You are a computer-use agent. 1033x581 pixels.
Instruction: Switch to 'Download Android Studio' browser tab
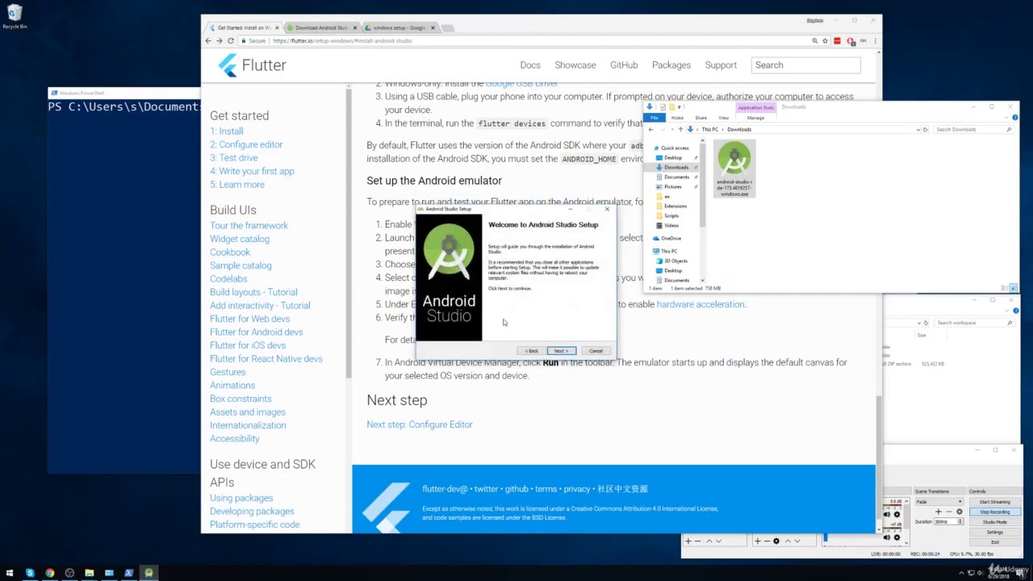pos(322,28)
